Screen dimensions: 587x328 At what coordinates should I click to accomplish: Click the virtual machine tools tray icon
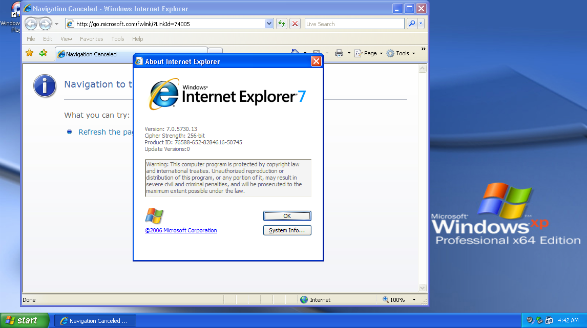tap(549, 320)
